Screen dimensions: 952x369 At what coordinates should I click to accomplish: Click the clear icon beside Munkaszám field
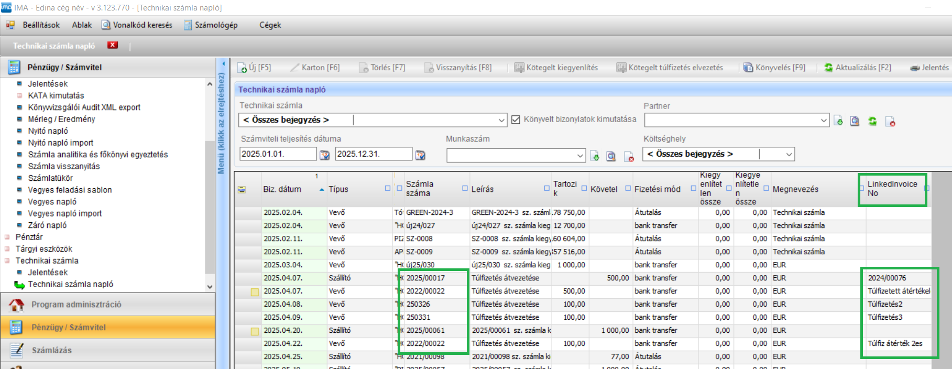point(629,156)
